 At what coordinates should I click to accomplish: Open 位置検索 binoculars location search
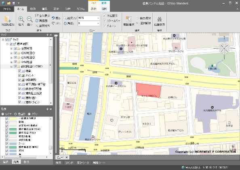[160, 19]
